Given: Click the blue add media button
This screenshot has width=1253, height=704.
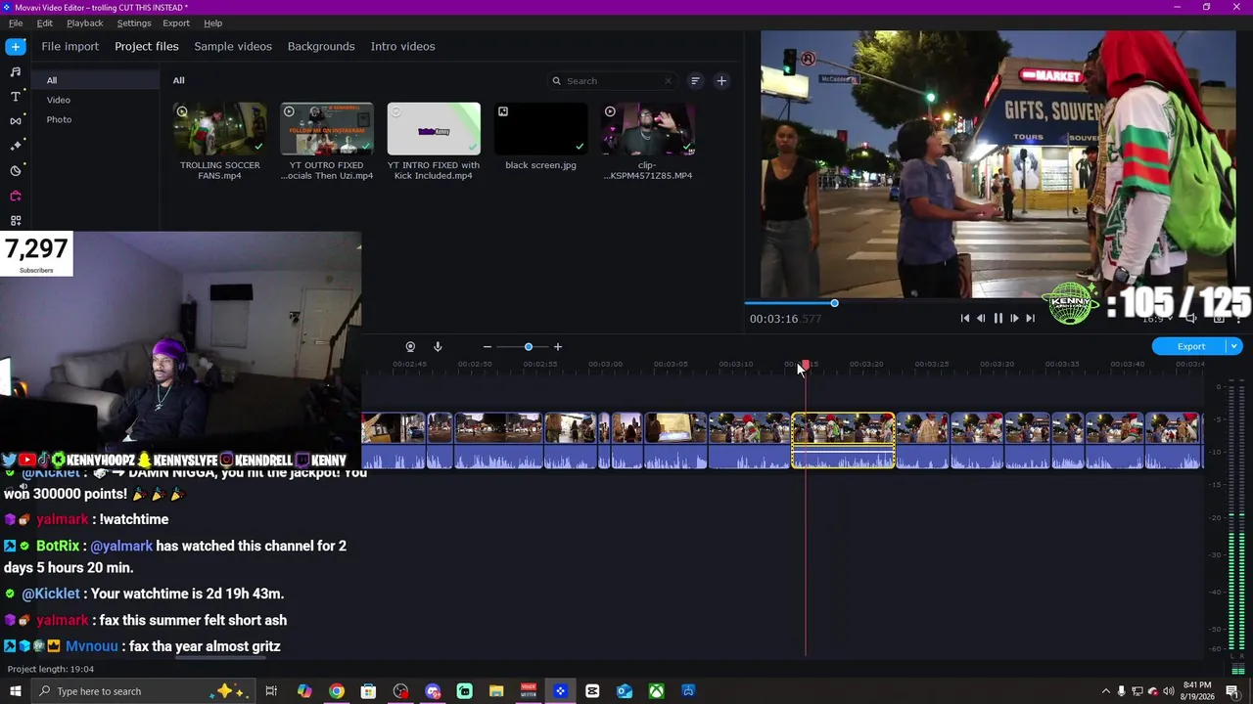Looking at the screenshot, I should (16, 46).
